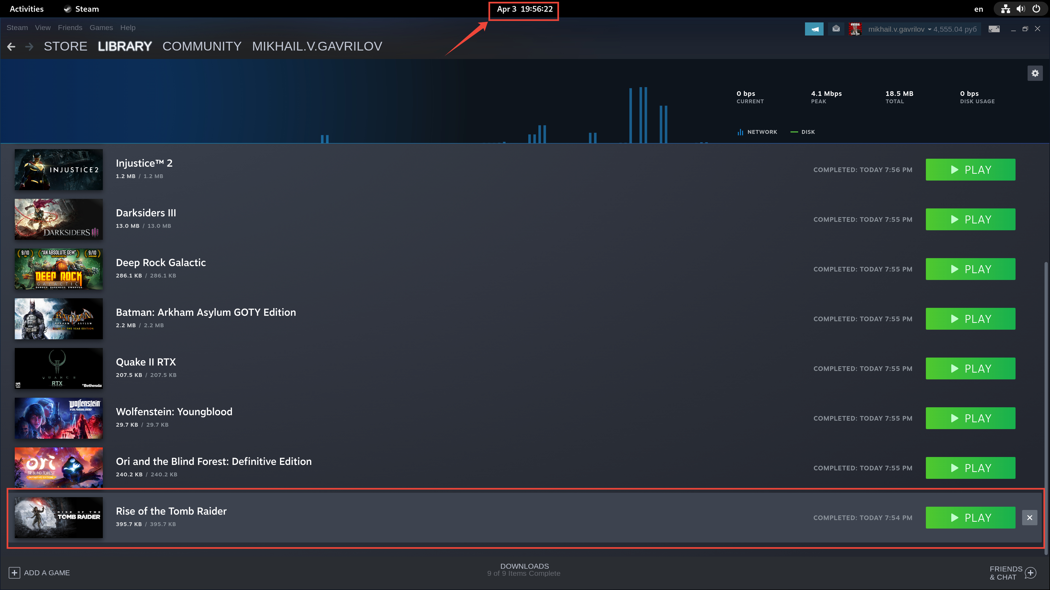1050x590 pixels.
Task: Switch to the COMMUNITY tab
Action: coord(202,46)
